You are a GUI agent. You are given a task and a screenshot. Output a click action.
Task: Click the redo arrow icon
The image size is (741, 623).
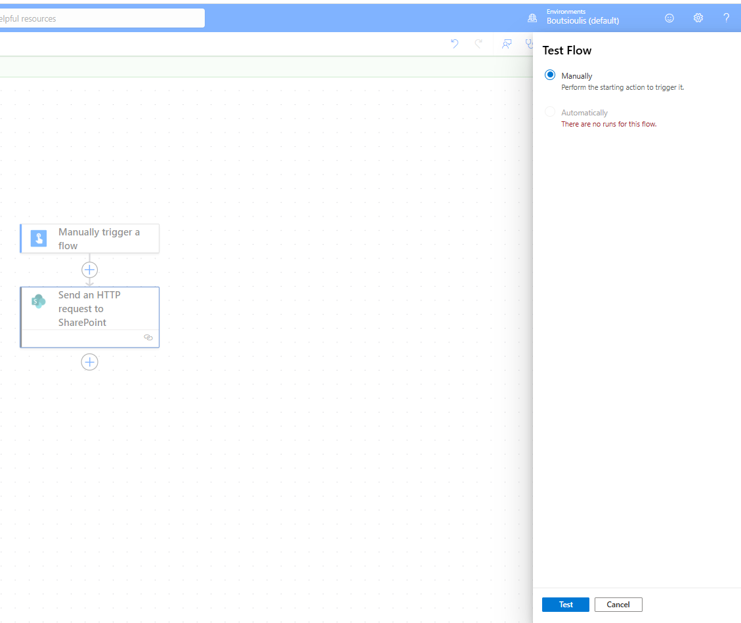(x=478, y=44)
